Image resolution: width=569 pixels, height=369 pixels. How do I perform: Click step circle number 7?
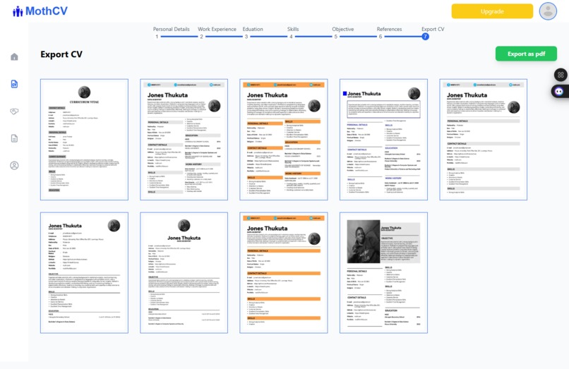tap(425, 37)
